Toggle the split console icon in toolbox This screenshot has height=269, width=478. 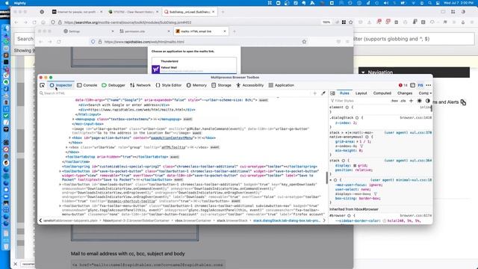[x=412, y=85]
